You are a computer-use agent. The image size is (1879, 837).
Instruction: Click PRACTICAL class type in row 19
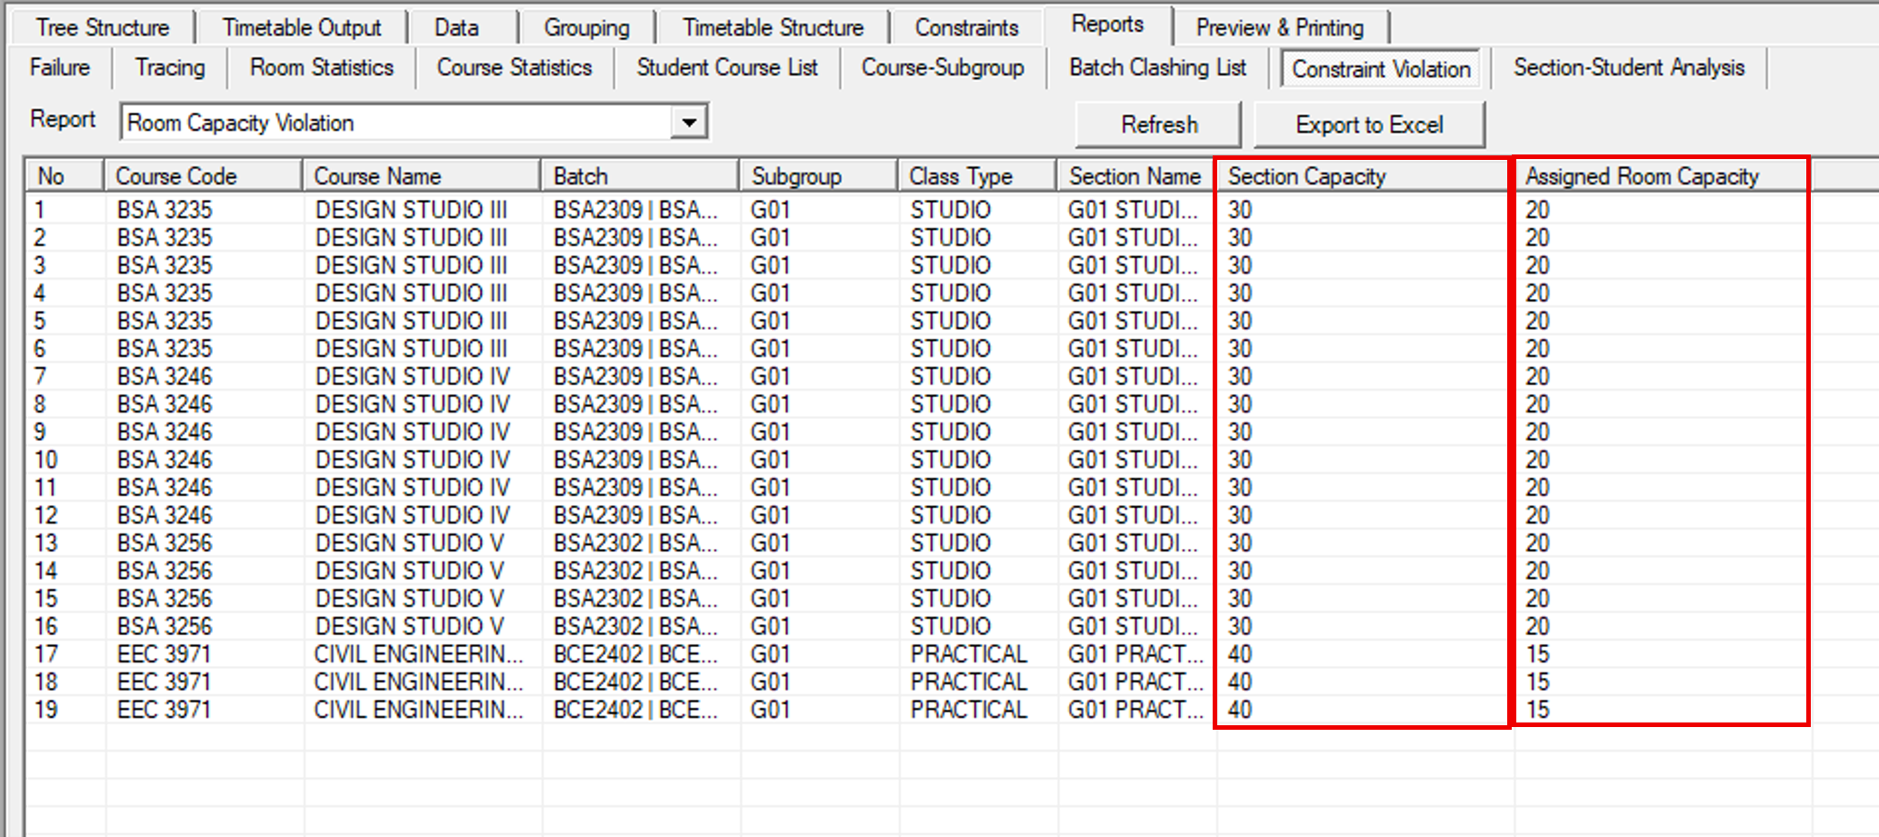pos(969,710)
